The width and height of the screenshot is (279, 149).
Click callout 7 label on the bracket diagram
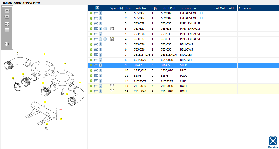(45, 102)
